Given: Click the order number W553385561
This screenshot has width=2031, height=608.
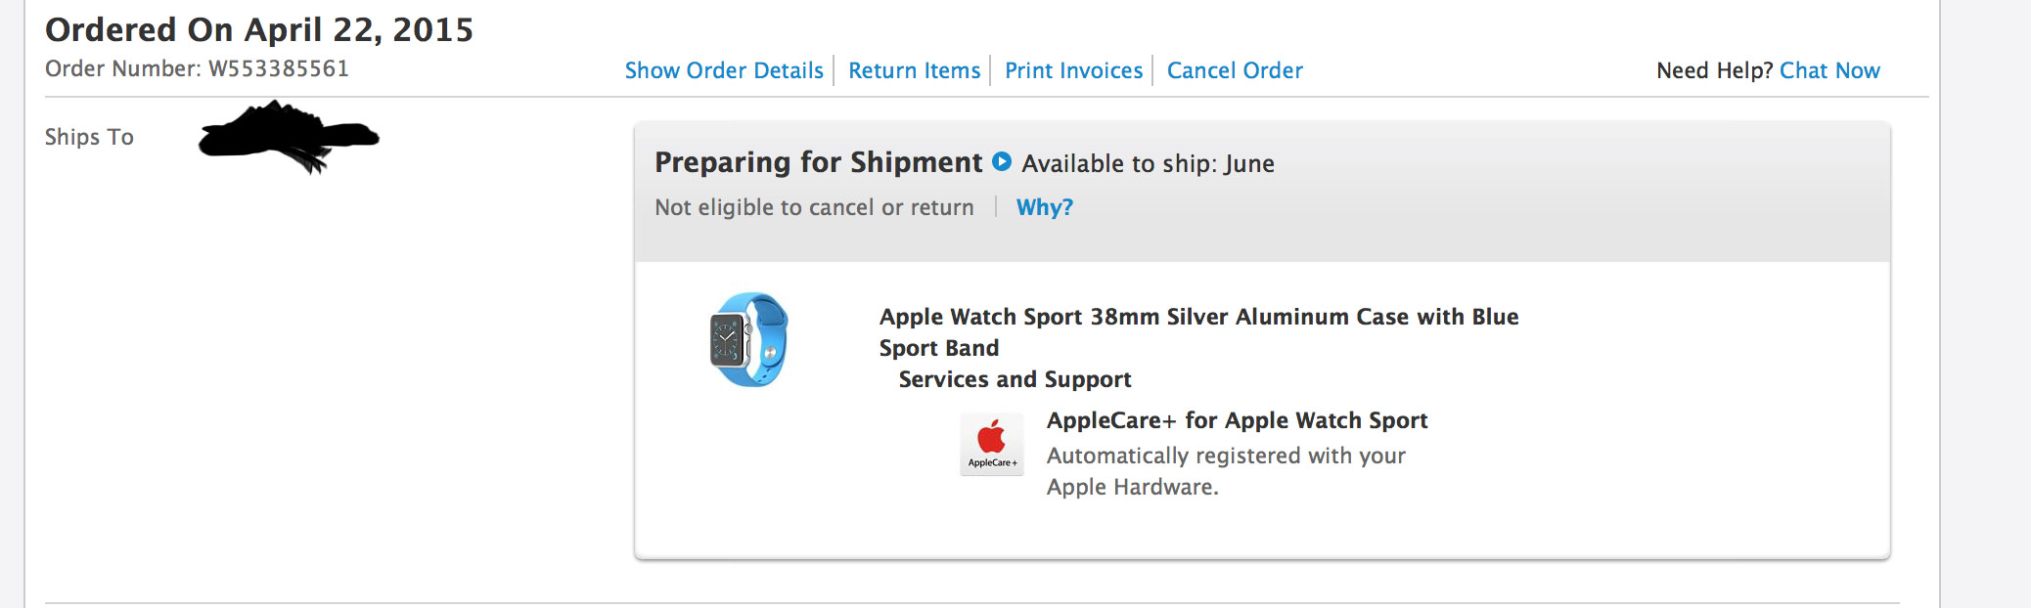Looking at the screenshot, I should (x=278, y=68).
